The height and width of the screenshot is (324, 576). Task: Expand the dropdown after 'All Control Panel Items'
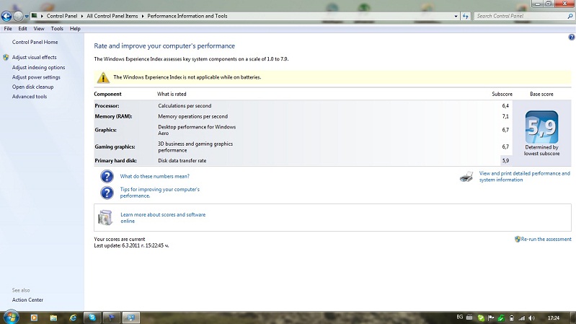(x=143, y=16)
